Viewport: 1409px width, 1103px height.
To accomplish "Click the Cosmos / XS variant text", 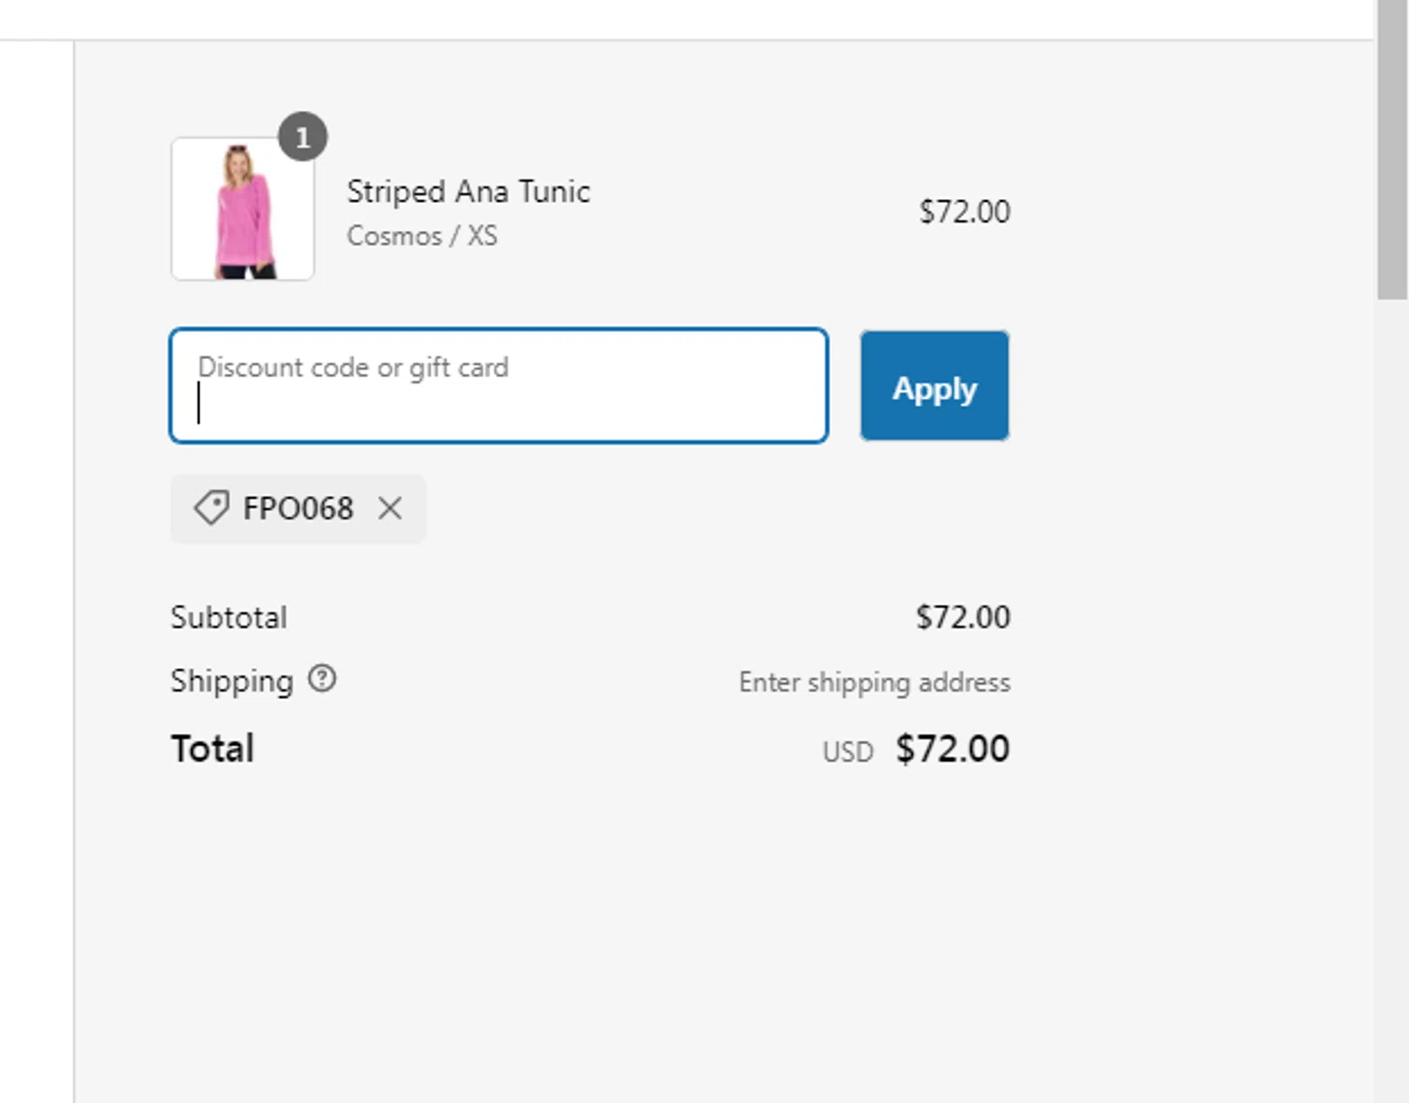I will (x=422, y=236).
